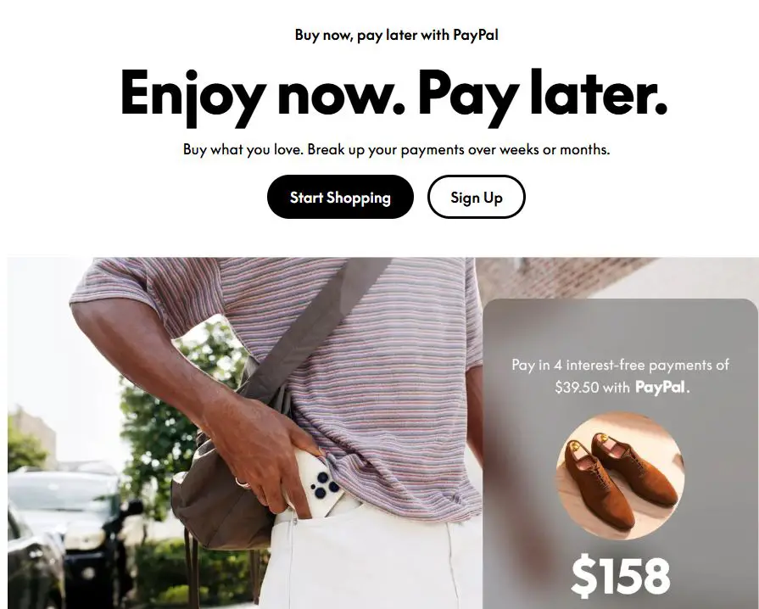759x609 pixels.
Task: Click the $158 price label
Action: tap(621, 576)
